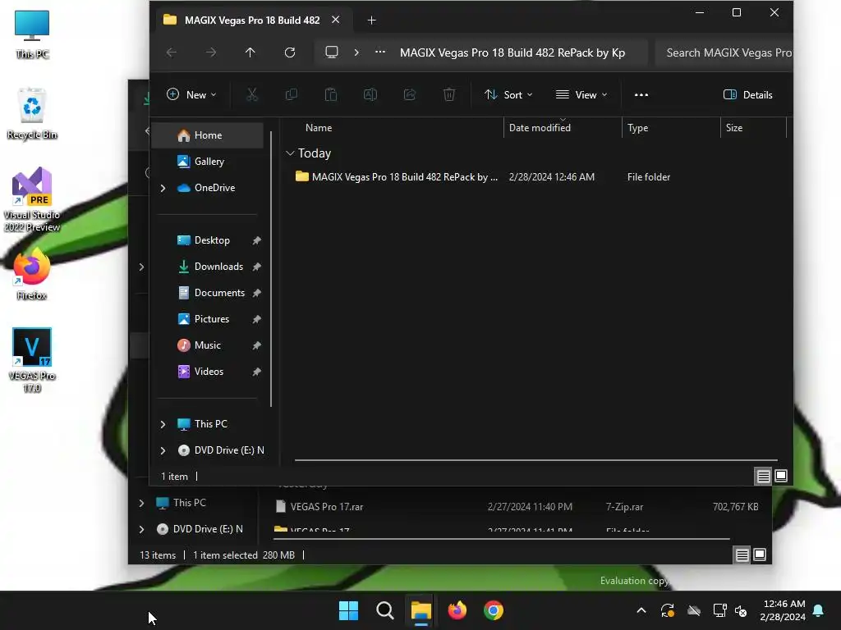Screen dimensions: 841x630
Task: Open the Recycle Bin desktop icon
Action: coord(32,113)
